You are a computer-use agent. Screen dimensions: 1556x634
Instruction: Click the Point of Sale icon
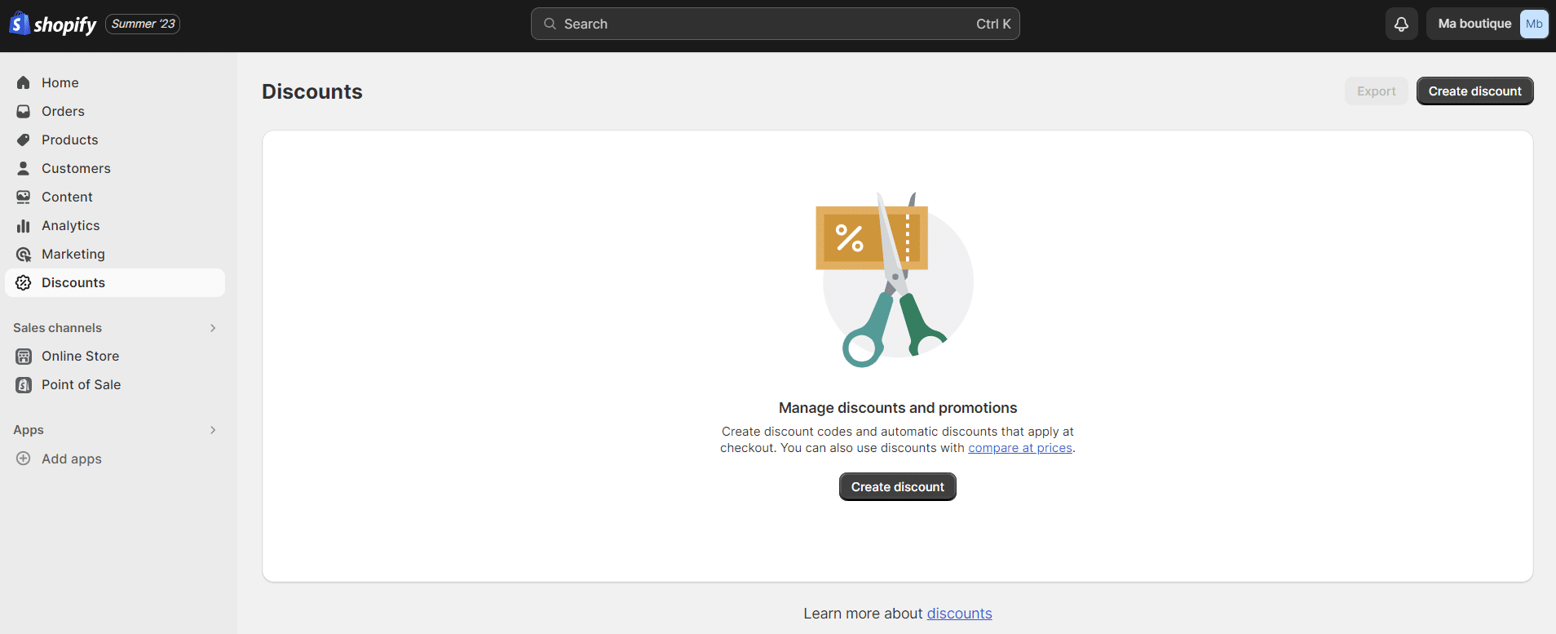pos(24,384)
